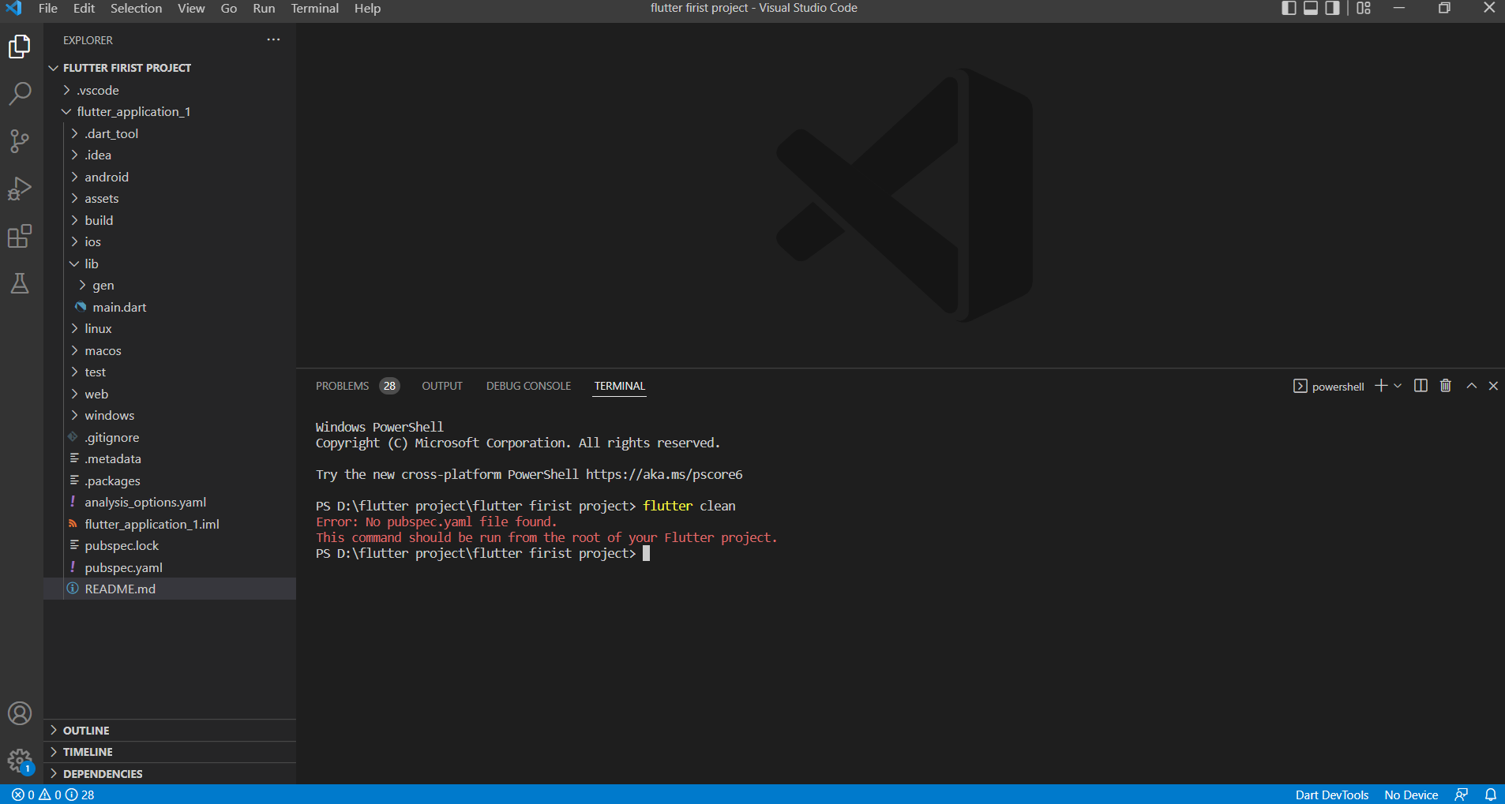Screen dimensions: 1505x804
Task: Switch to the Output tab
Action: click(442, 386)
